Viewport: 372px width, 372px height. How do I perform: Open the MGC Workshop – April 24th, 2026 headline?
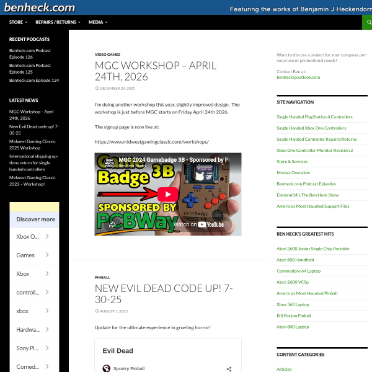tap(156, 71)
